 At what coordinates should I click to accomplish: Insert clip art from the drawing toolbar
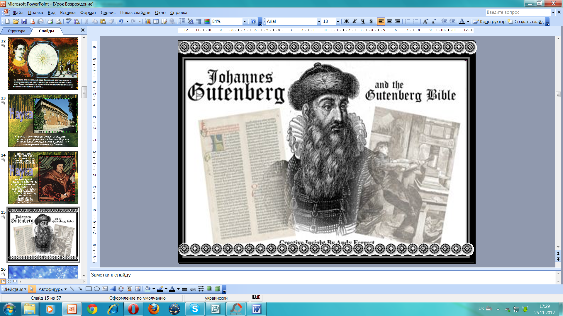[x=129, y=289]
